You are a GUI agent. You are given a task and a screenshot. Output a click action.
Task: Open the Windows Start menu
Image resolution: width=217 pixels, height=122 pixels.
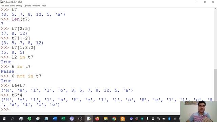pos(4,119)
